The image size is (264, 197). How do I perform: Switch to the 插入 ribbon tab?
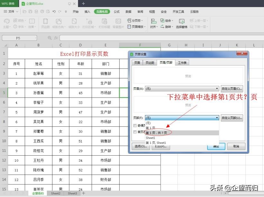pos(87,12)
